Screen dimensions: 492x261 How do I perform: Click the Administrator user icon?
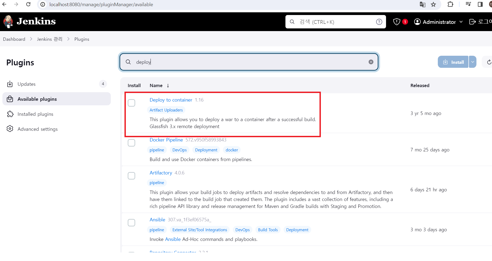(x=417, y=22)
